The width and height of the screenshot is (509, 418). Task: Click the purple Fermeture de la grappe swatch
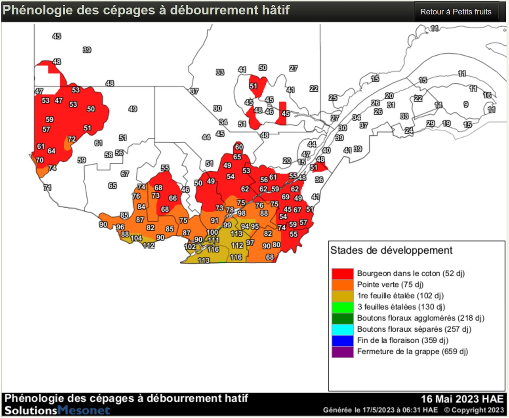342,352
